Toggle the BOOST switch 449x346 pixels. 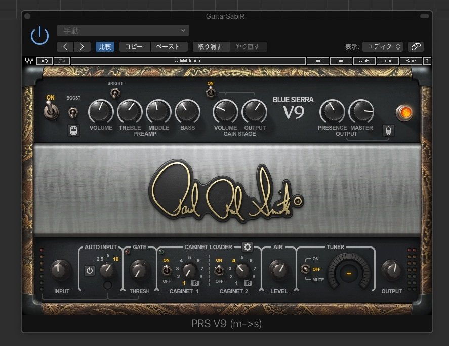click(73, 112)
